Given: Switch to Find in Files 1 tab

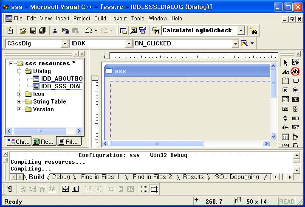Looking at the screenshot, I should [x=100, y=177].
